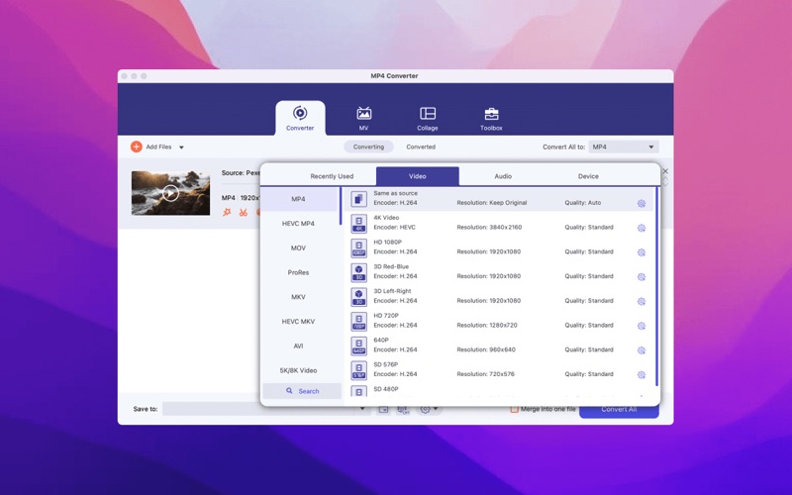The height and width of the screenshot is (495, 792).
Task: Select the HD 1080P preset icon
Action: tap(358, 248)
